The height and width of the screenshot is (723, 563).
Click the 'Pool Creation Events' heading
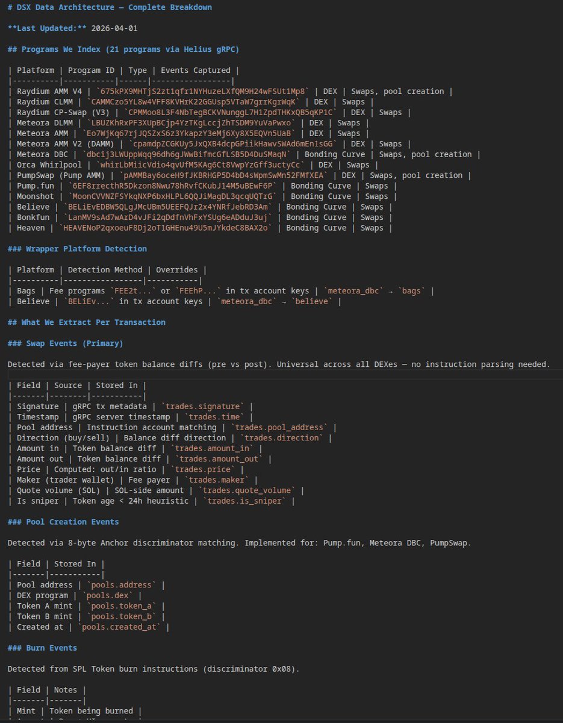63,522
